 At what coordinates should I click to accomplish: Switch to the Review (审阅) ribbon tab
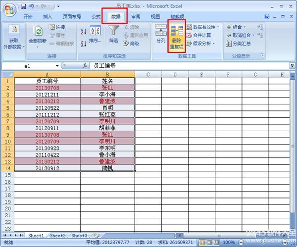[135, 16]
